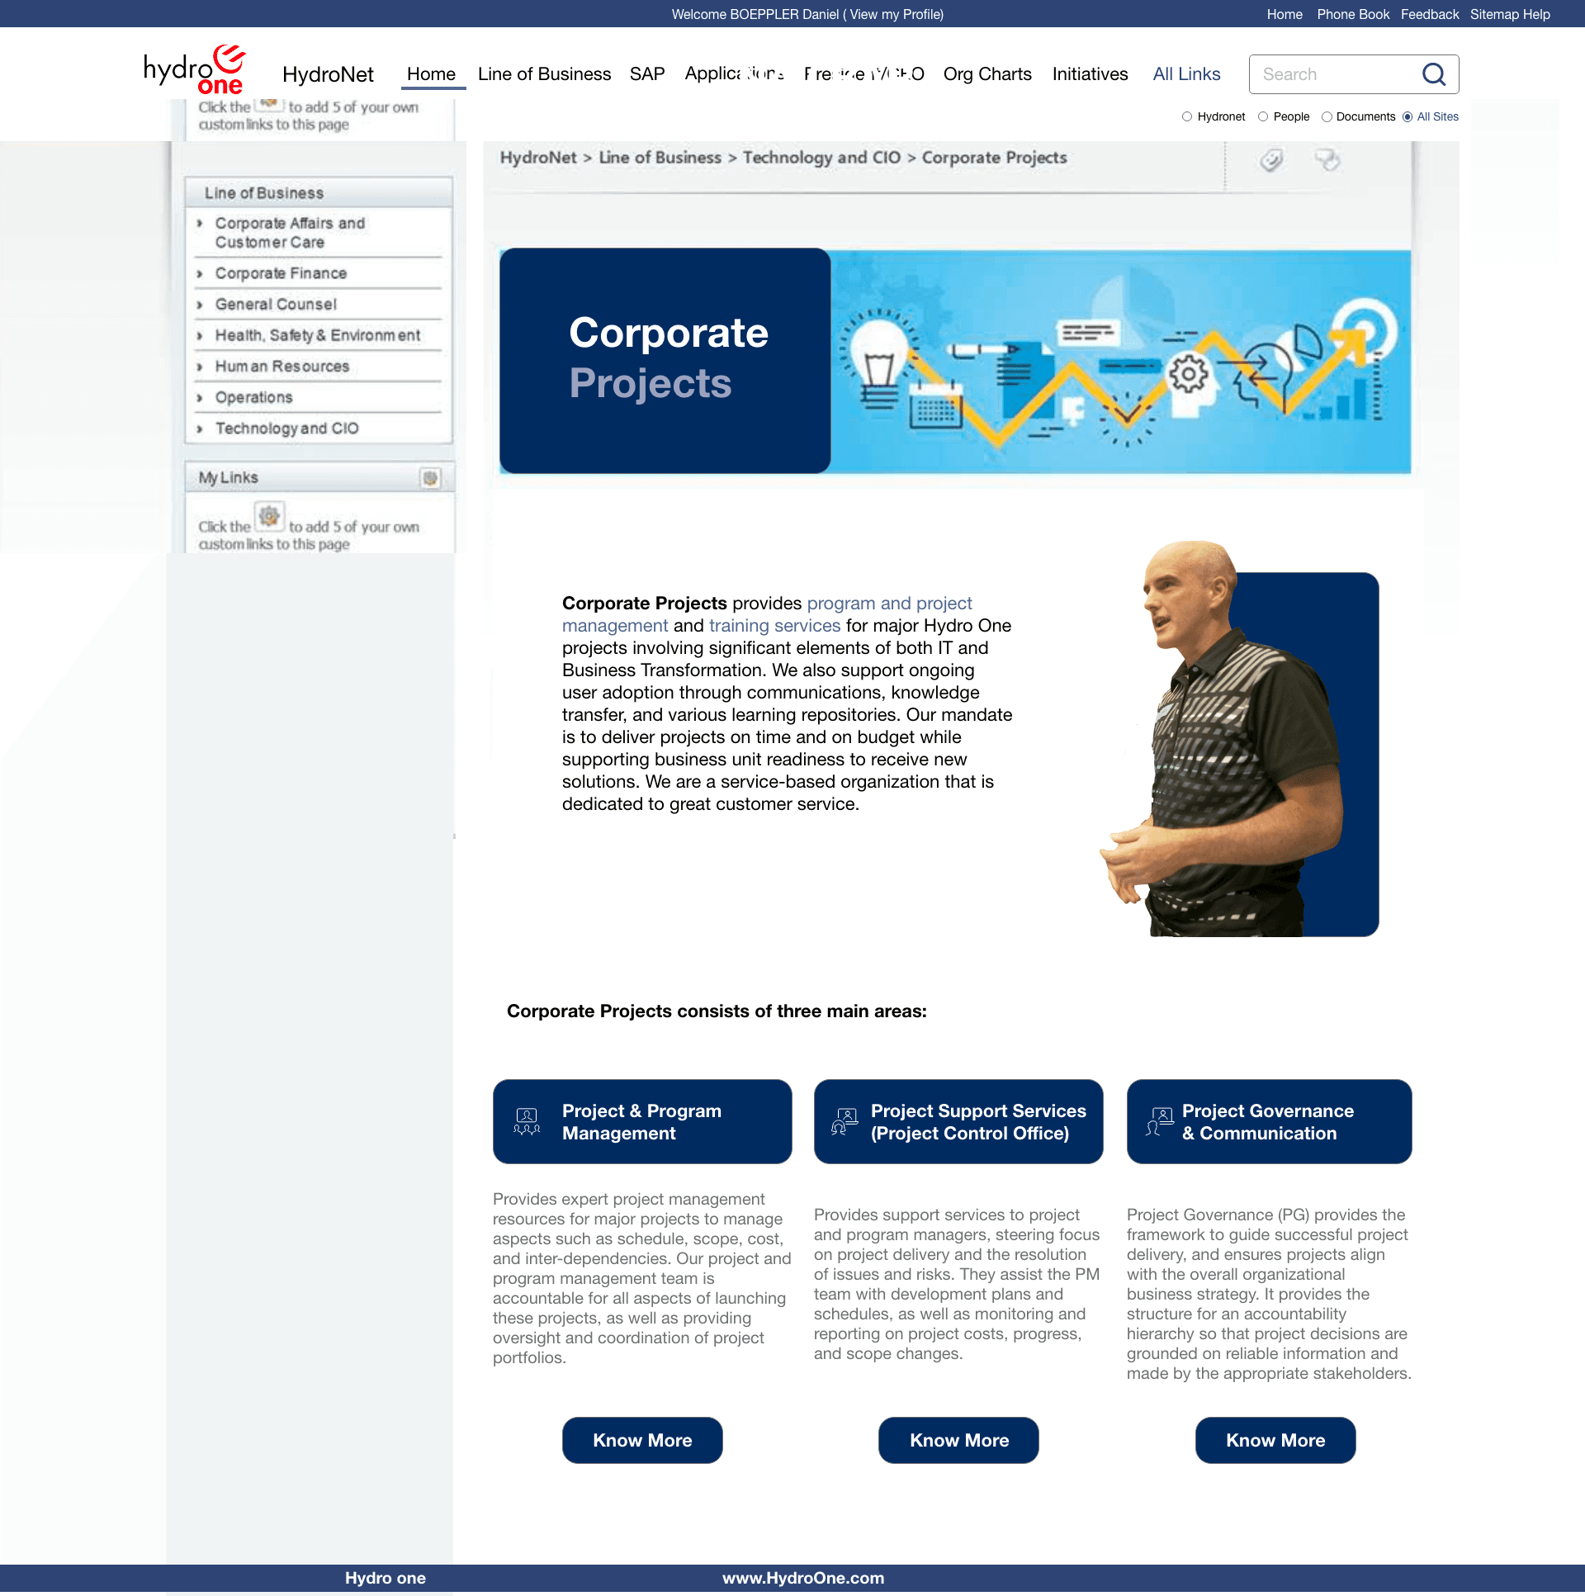This screenshot has width=1585, height=1596.
Task: Click Home link in the top utility bar
Action: (x=1285, y=14)
